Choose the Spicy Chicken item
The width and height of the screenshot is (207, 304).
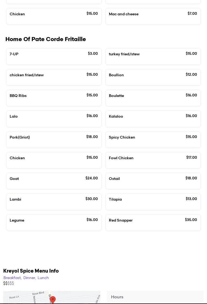point(153,140)
